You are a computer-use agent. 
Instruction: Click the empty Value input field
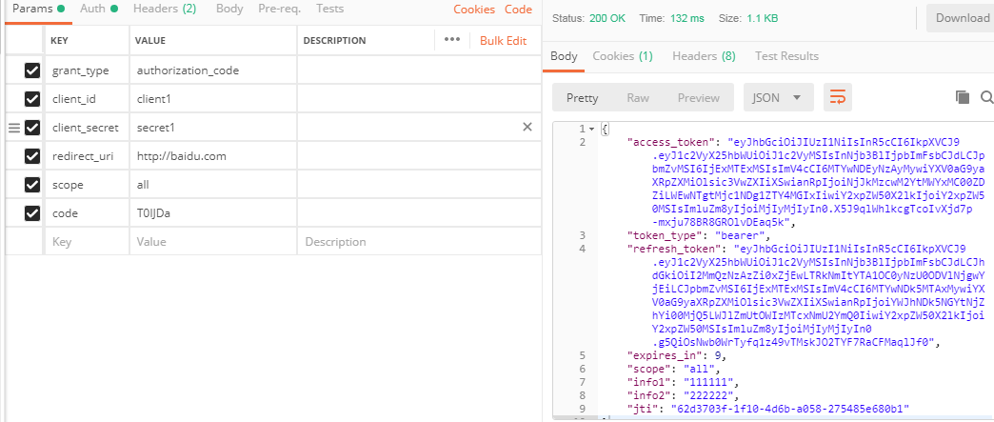(x=213, y=242)
